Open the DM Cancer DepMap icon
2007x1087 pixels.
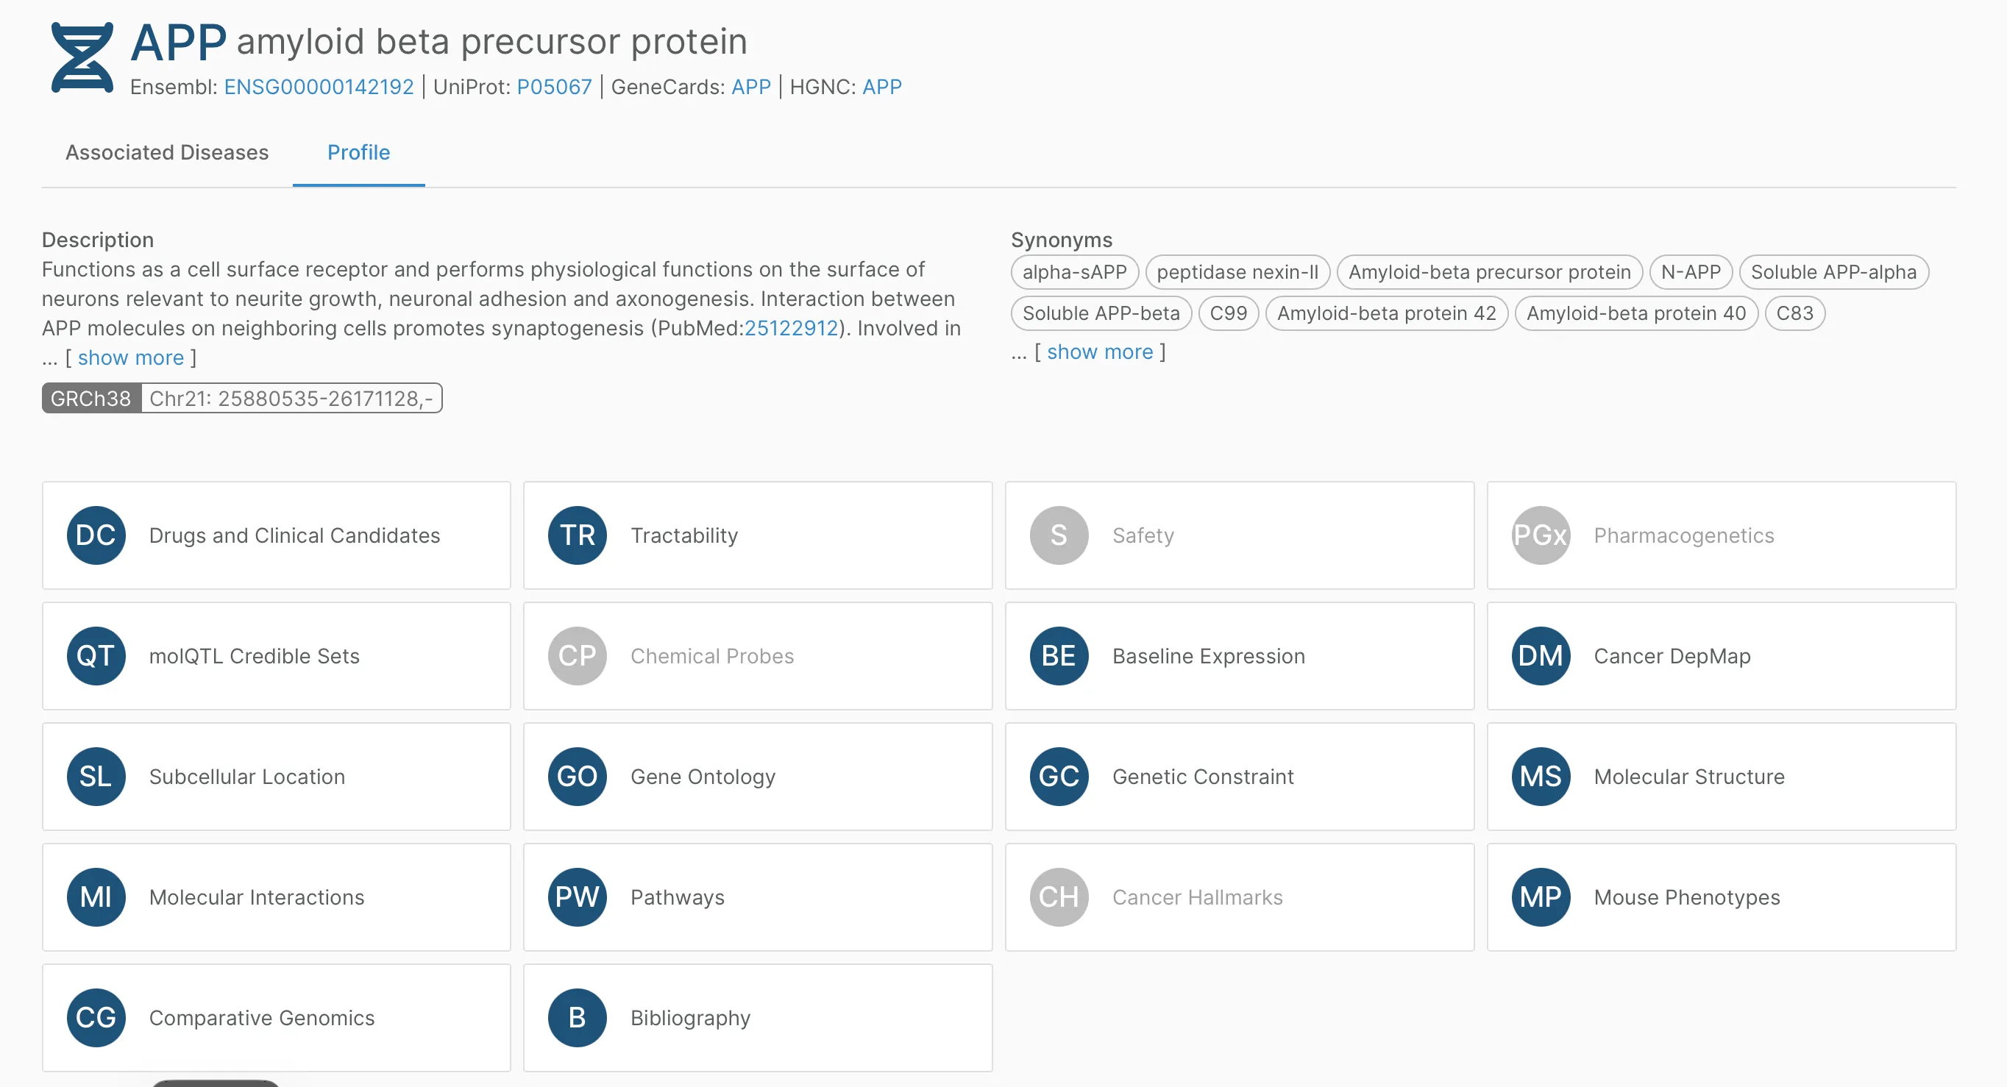click(1541, 657)
